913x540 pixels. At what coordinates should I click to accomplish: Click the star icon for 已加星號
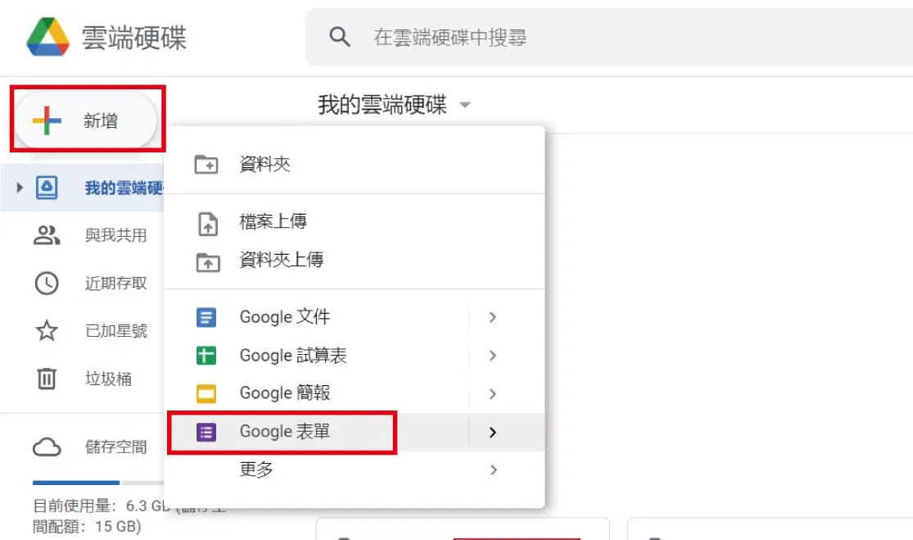(x=47, y=331)
